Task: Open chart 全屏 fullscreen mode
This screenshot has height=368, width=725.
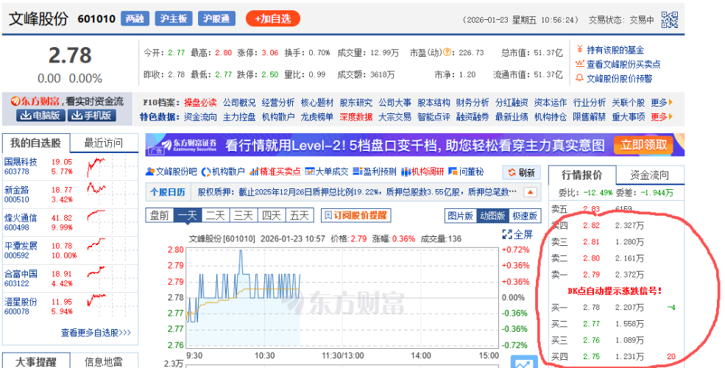Action: (517, 234)
